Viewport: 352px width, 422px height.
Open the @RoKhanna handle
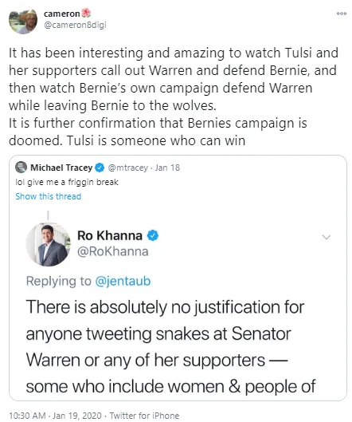(x=113, y=251)
